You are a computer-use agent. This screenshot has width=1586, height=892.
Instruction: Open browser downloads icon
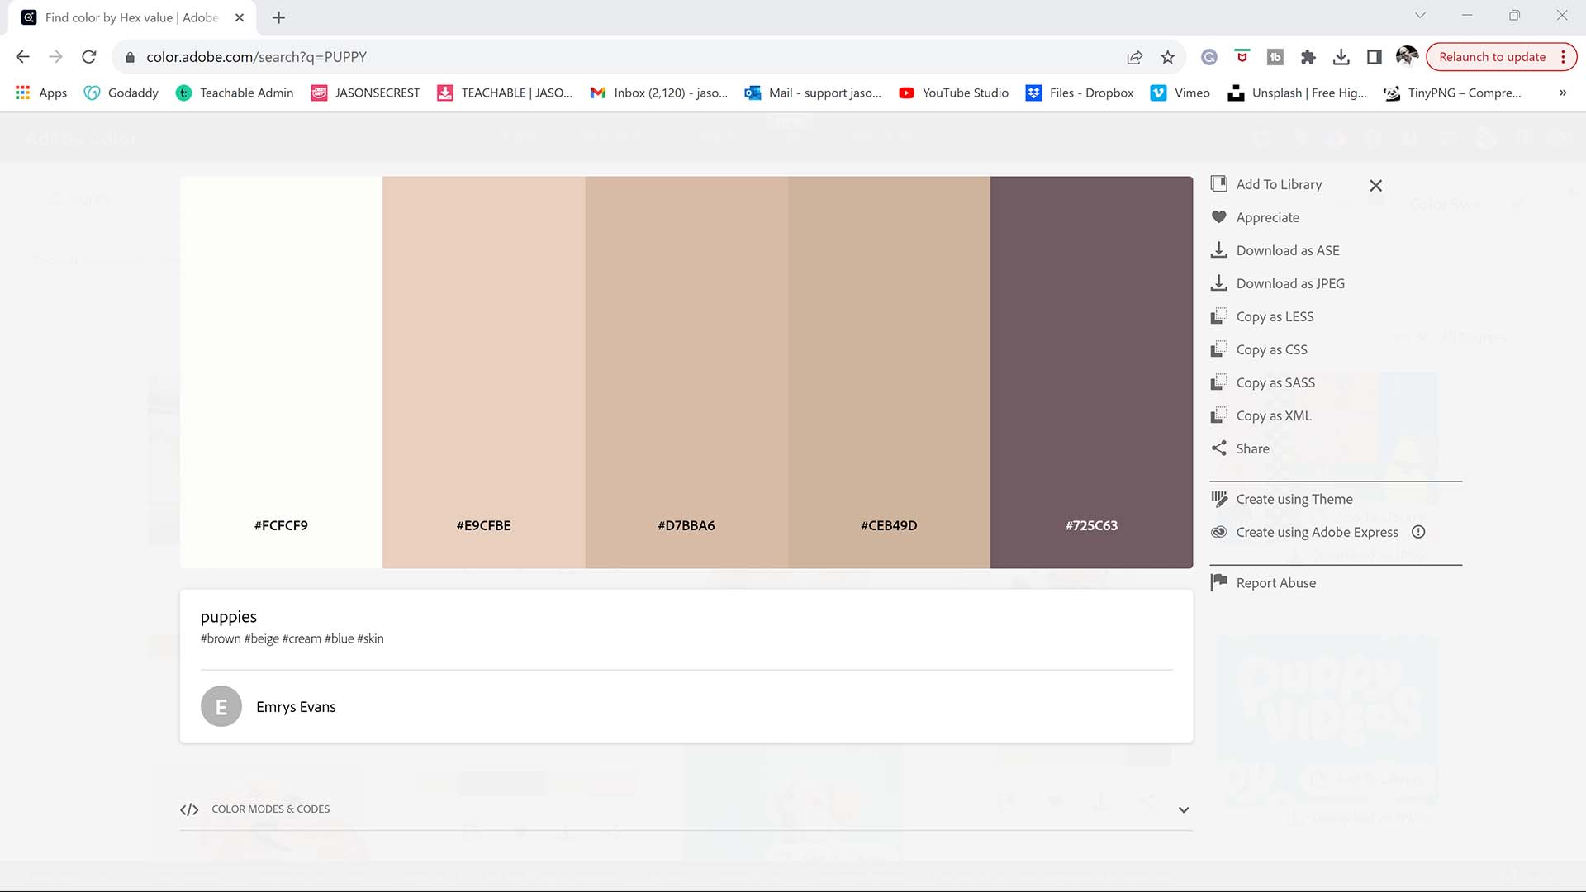[x=1341, y=57]
